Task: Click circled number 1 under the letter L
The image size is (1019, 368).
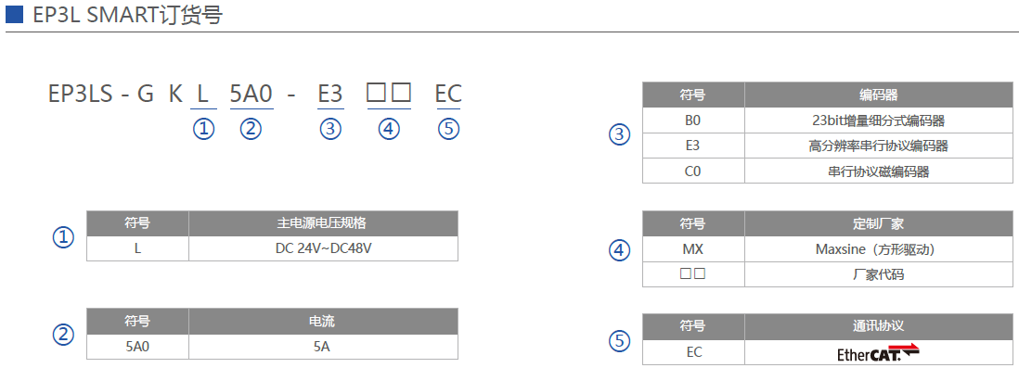Action: tap(203, 129)
